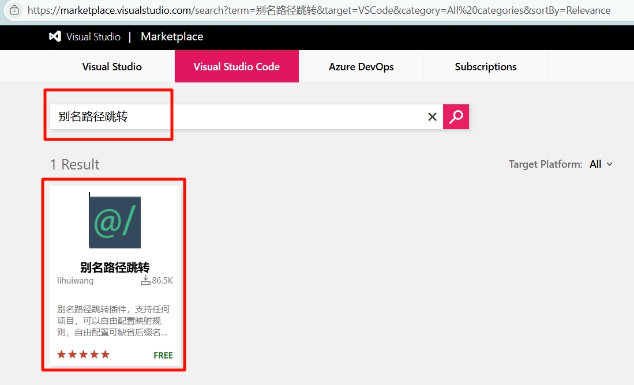The width and height of the screenshot is (634, 385).
Task: Click the Marketplace header link
Action: (172, 37)
